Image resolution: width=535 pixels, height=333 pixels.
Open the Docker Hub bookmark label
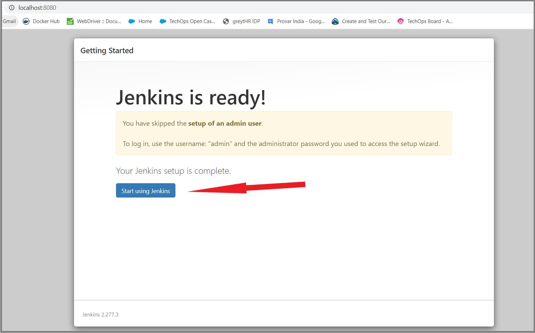pyautogui.click(x=46, y=21)
